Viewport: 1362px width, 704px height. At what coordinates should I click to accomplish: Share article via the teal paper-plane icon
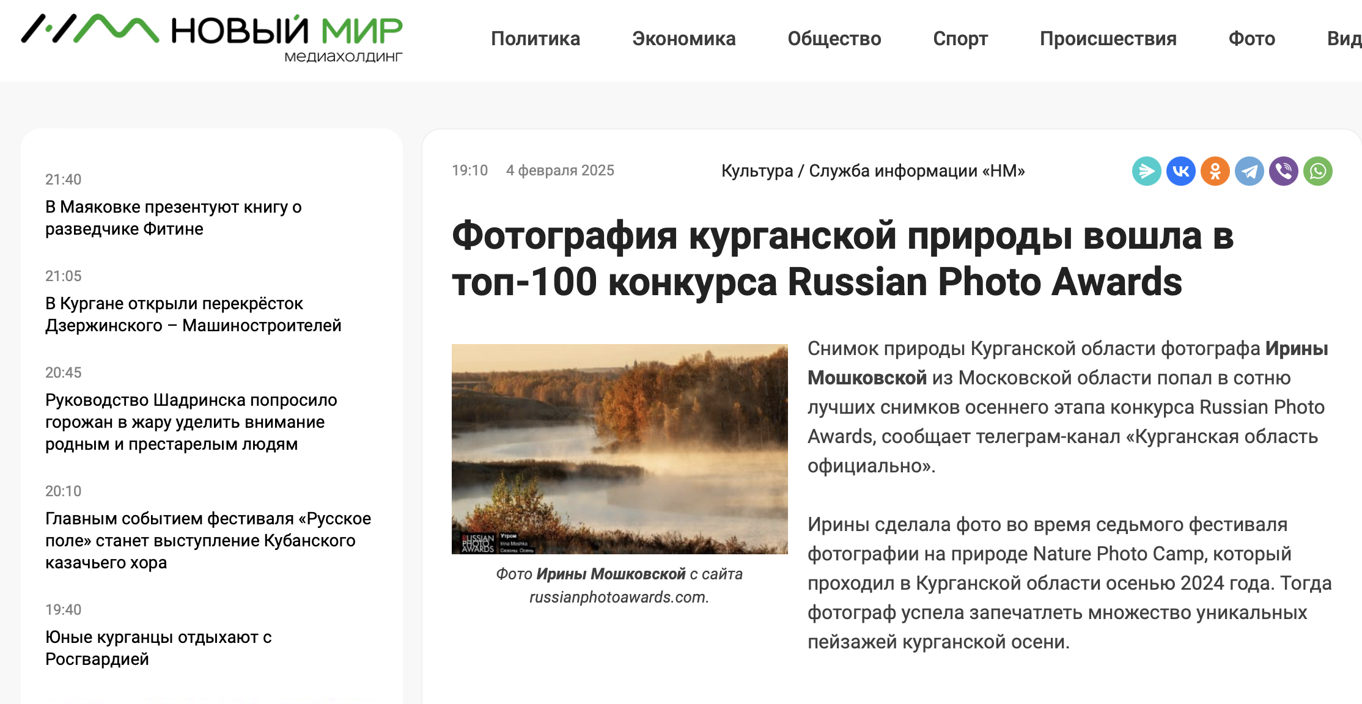(1147, 171)
